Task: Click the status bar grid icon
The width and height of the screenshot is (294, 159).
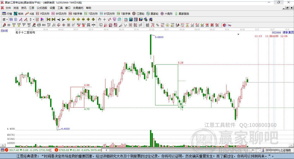Action: tap(2, 150)
